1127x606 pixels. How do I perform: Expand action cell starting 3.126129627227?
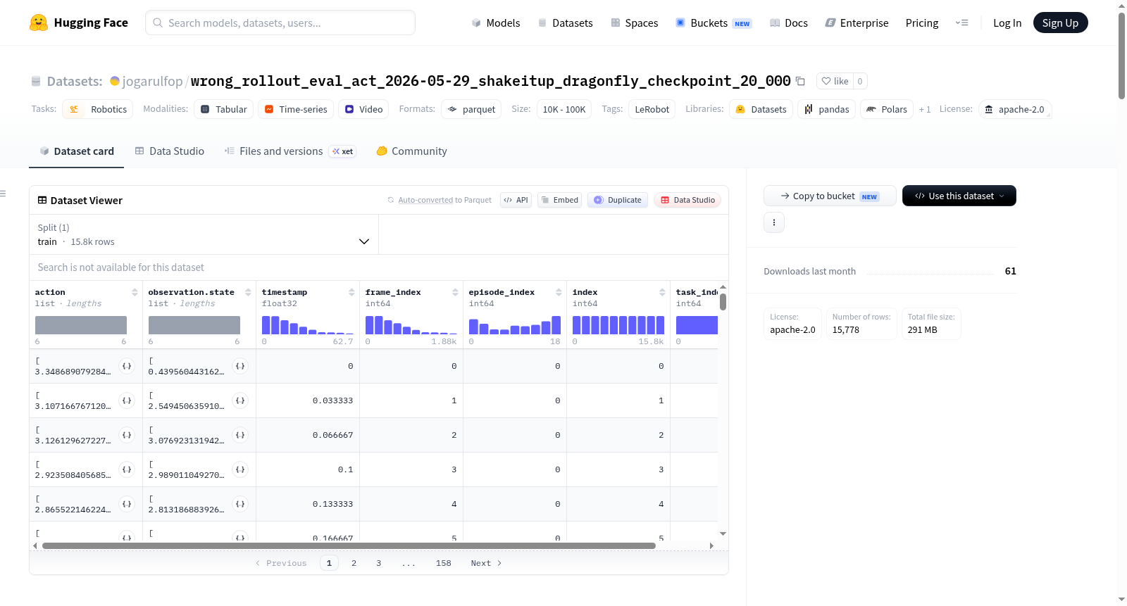pos(127,435)
